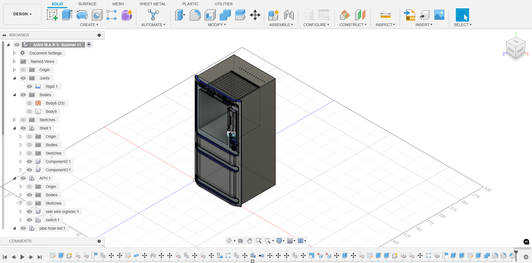Viewport: 532px width, 263px height.
Task: Hide the side wire orgnizer:1 component
Action: (29, 212)
